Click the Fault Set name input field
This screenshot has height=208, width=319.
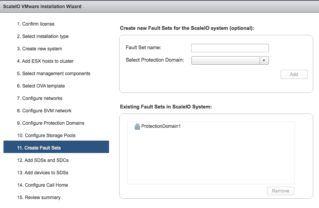(x=230, y=48)
